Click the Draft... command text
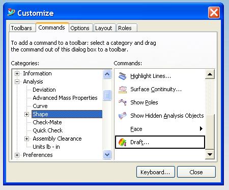 pos(139,142)
